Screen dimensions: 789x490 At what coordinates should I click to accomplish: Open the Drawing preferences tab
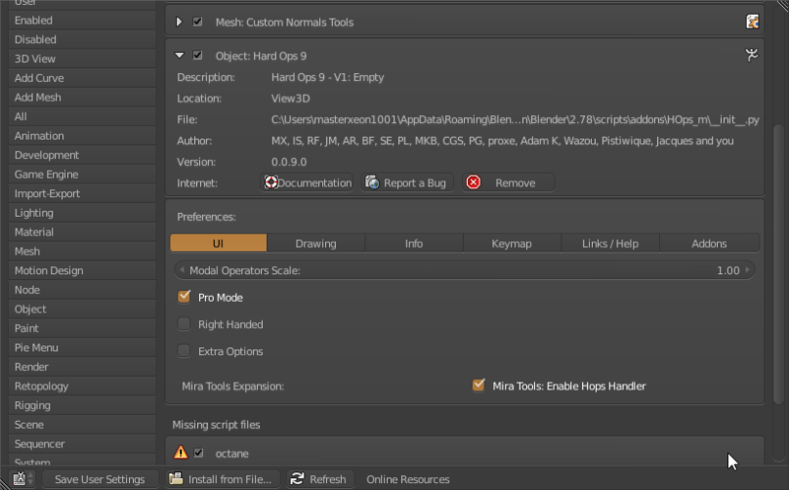(x=315, y=243)
